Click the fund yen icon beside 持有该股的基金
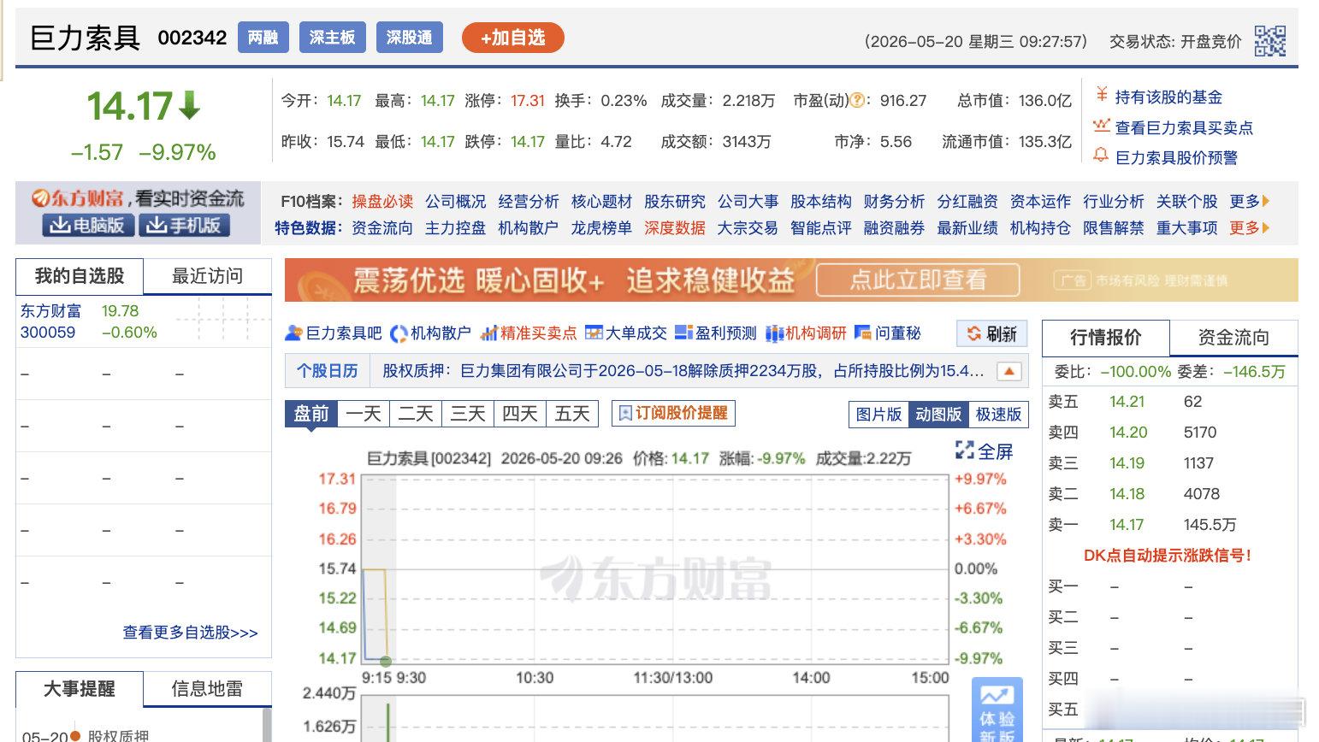Image resolution: width=1319 pixels, height=742 pixels. (x=1102, y=95)
